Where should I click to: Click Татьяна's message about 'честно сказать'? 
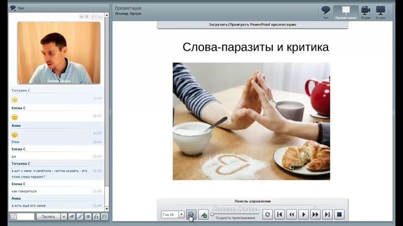(49, 174)
